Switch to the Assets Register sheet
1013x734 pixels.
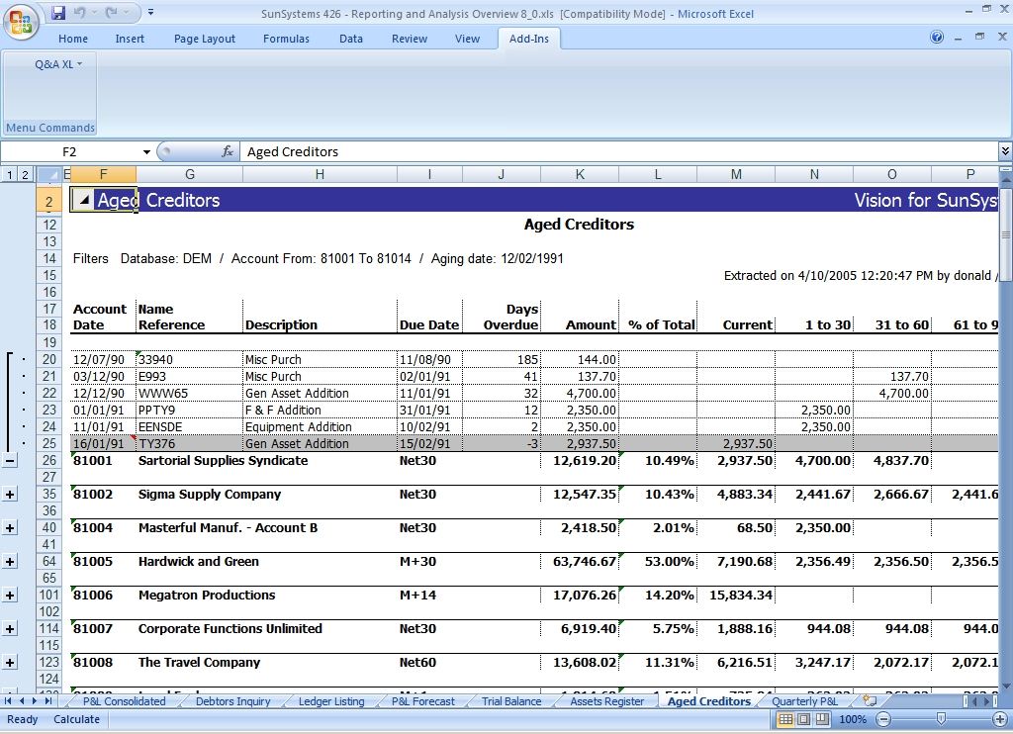[x=607, y=701]
